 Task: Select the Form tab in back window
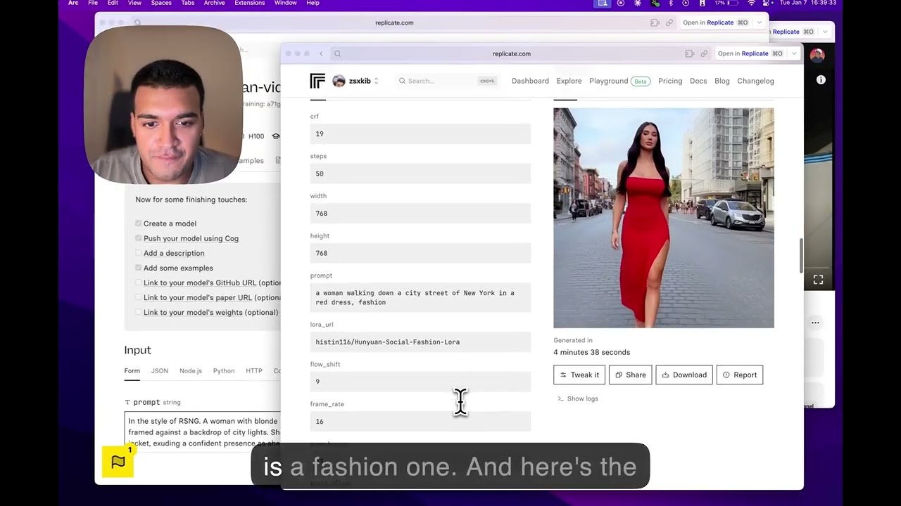tap(132, 370)
